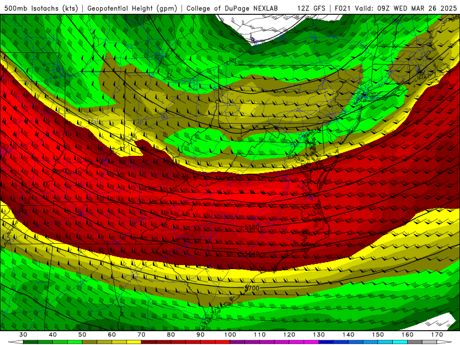The height and width of the screenshot is (345, 460).
Task: Click the 90 value on the color scale
Action: pyautogui.click(x=201, y=335)
